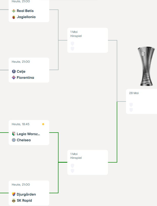Click the Legia Warszawa club crest

coord(14,134)
